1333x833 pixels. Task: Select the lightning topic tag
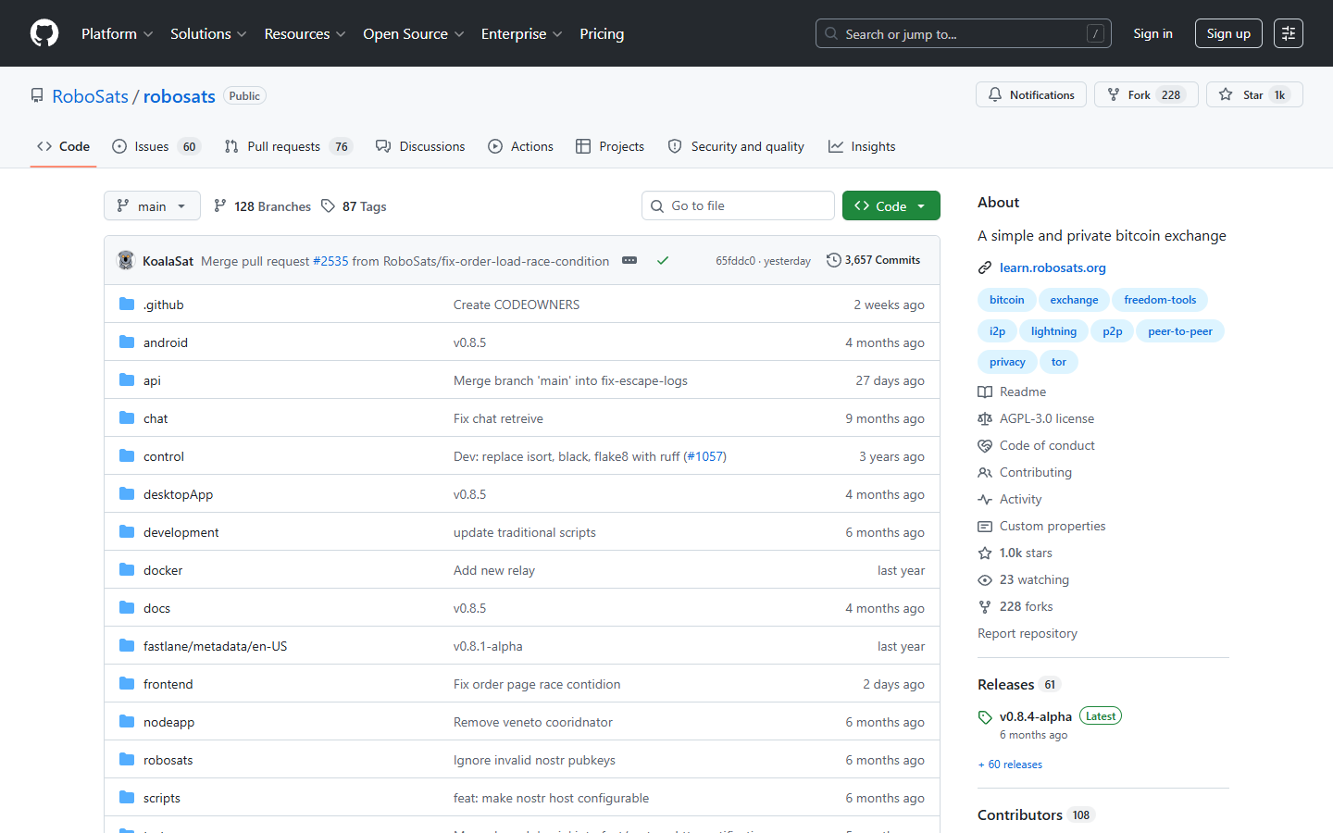1053,331
